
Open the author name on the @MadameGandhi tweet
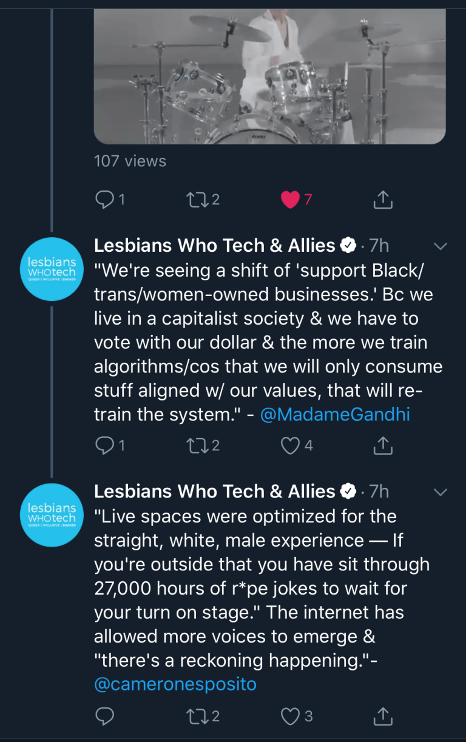coord(214,246)
